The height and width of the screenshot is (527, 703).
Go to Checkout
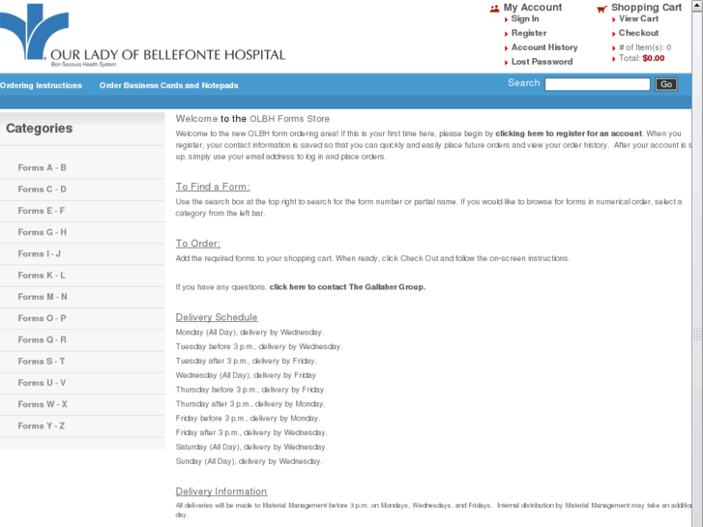[638, 33]
